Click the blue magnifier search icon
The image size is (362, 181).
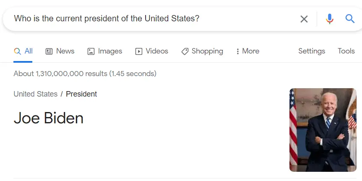click(350, 19)
